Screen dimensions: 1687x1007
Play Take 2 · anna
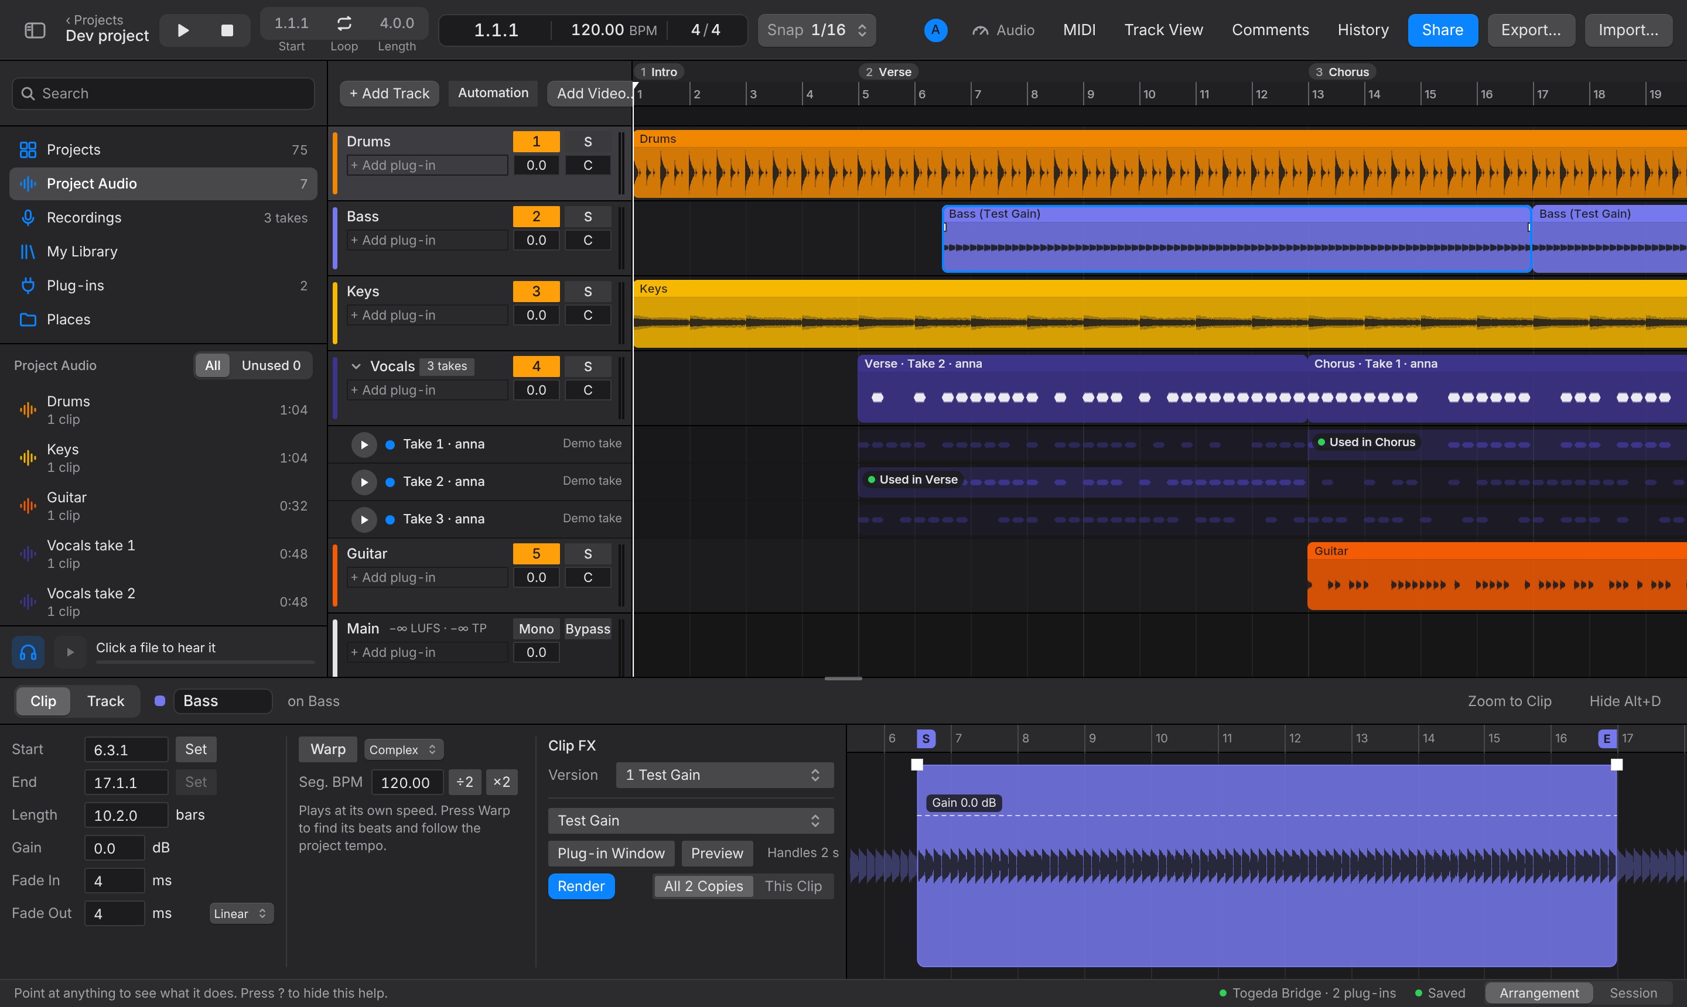tap(364, 481)
